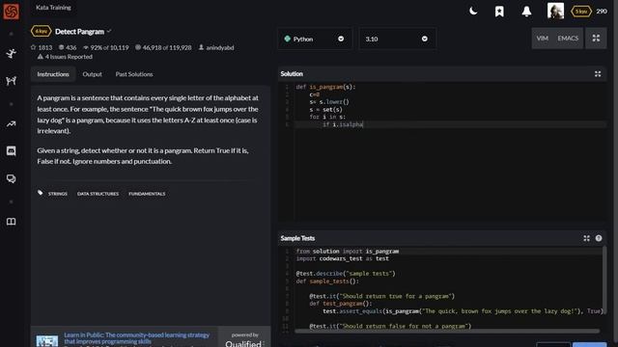Open Sample Tests help question icon
The width and height of the screenshot is (618, 347).
(x=599, y=238)
